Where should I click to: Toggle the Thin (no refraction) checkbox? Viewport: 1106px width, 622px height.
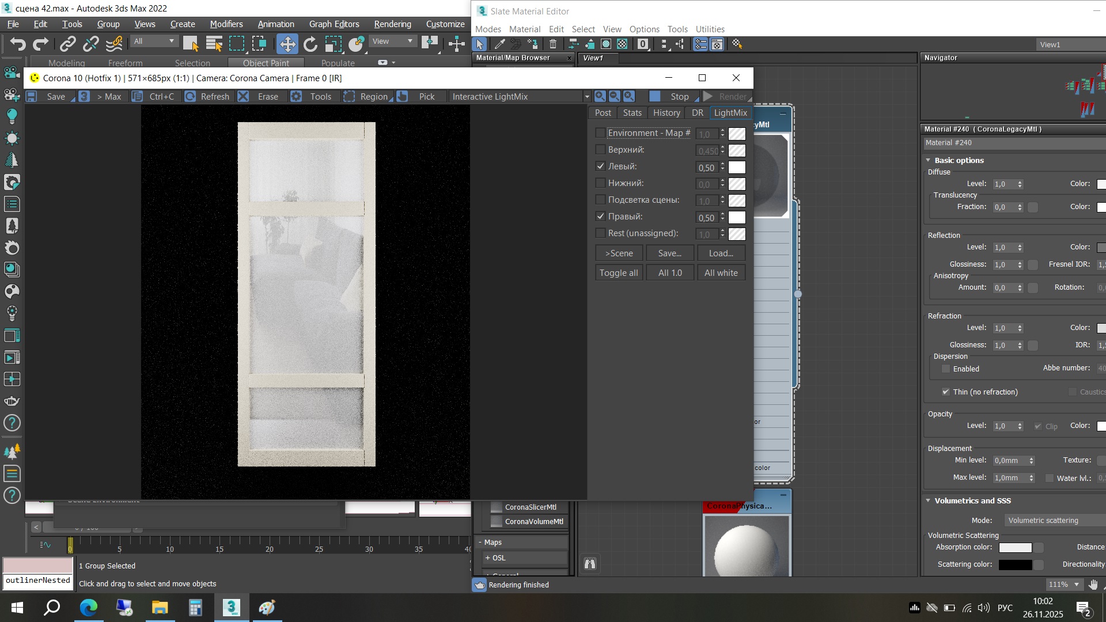tap(945, 392)
